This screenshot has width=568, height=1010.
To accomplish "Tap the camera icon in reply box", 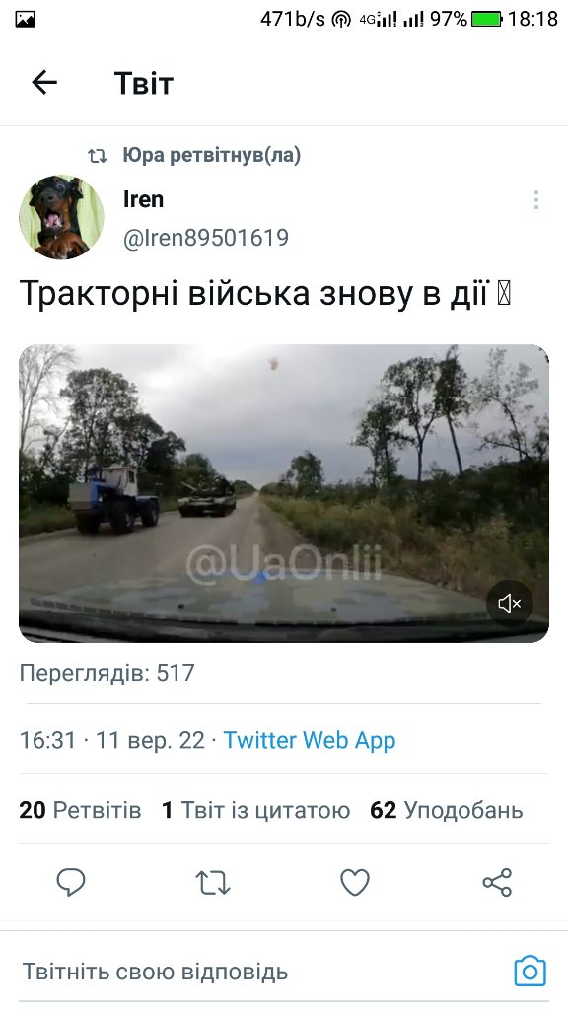I will (x=530, y=971).
